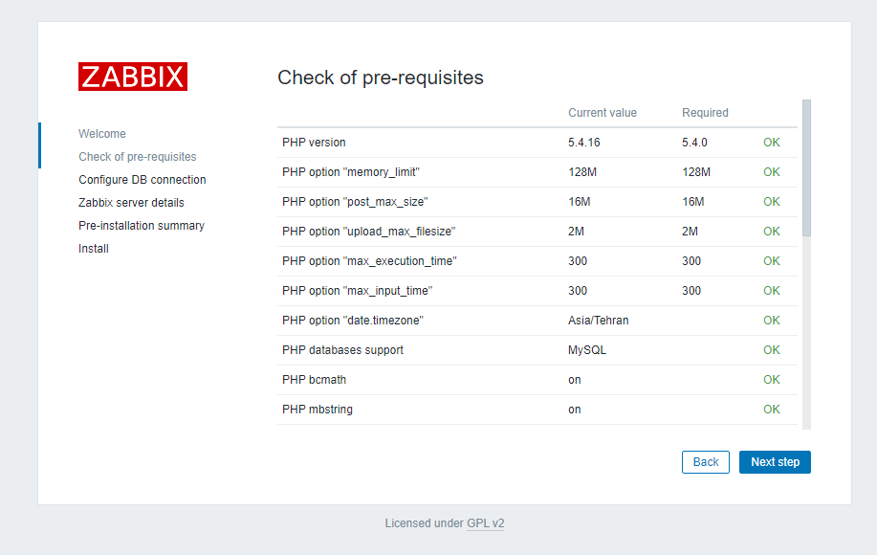Screen dimensions: 877x555
Task: Click the OK status for PHP mbstring
Action: click(772, 410)
